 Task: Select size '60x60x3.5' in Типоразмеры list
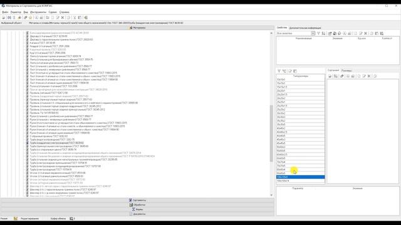[x=301, y=154]
